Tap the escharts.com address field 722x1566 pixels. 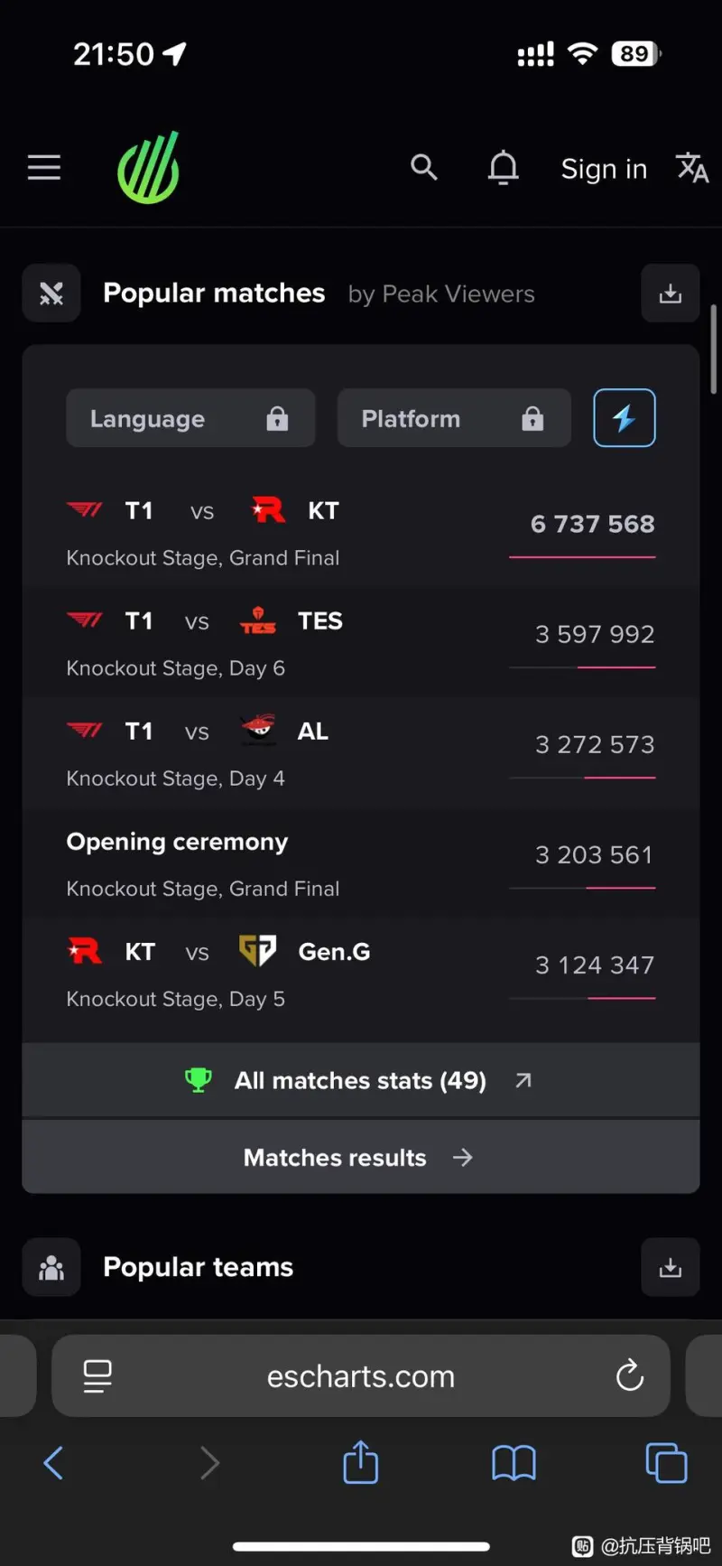[x=361, y=1376]
